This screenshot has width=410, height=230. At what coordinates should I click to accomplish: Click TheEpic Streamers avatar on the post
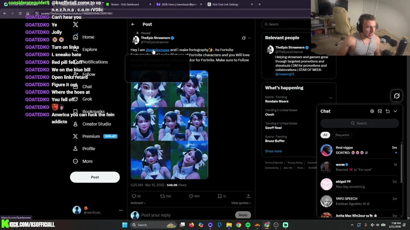135,40
